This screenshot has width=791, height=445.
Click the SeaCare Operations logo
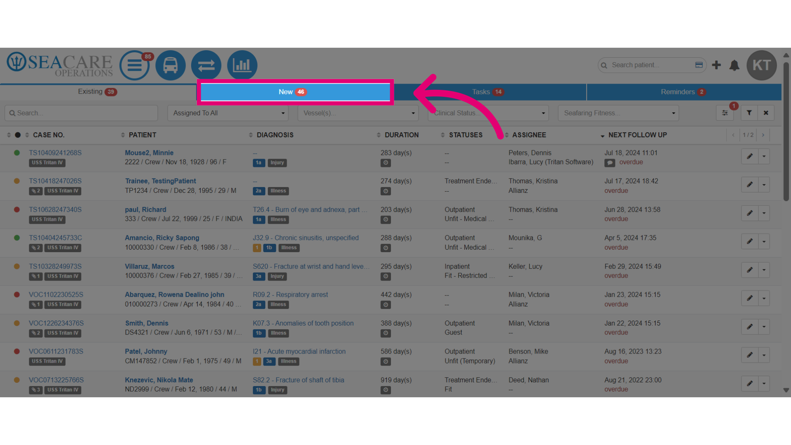click(x=60, y=65)
